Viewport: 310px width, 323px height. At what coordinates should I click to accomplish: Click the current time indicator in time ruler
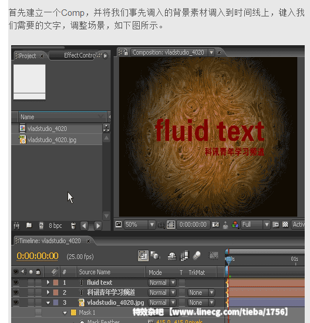click(x=228, y=260)
